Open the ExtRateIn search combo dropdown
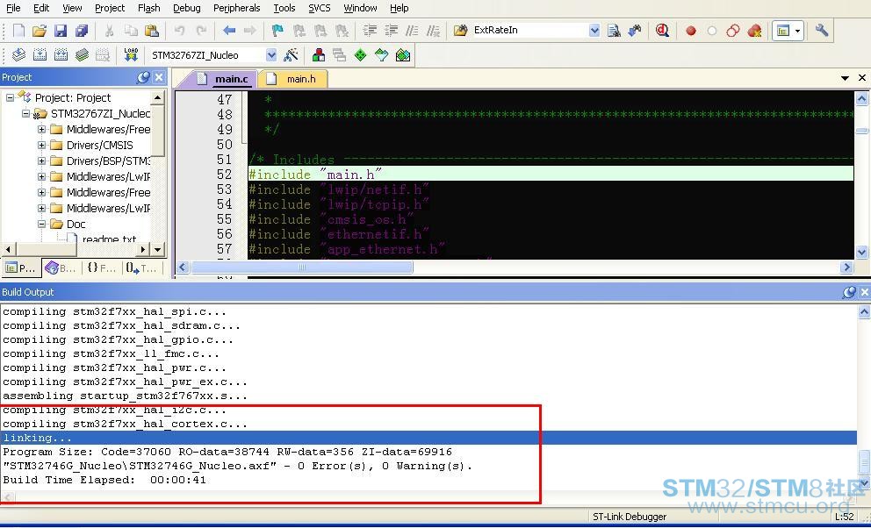The image size is (871, 528). (594, 31)
